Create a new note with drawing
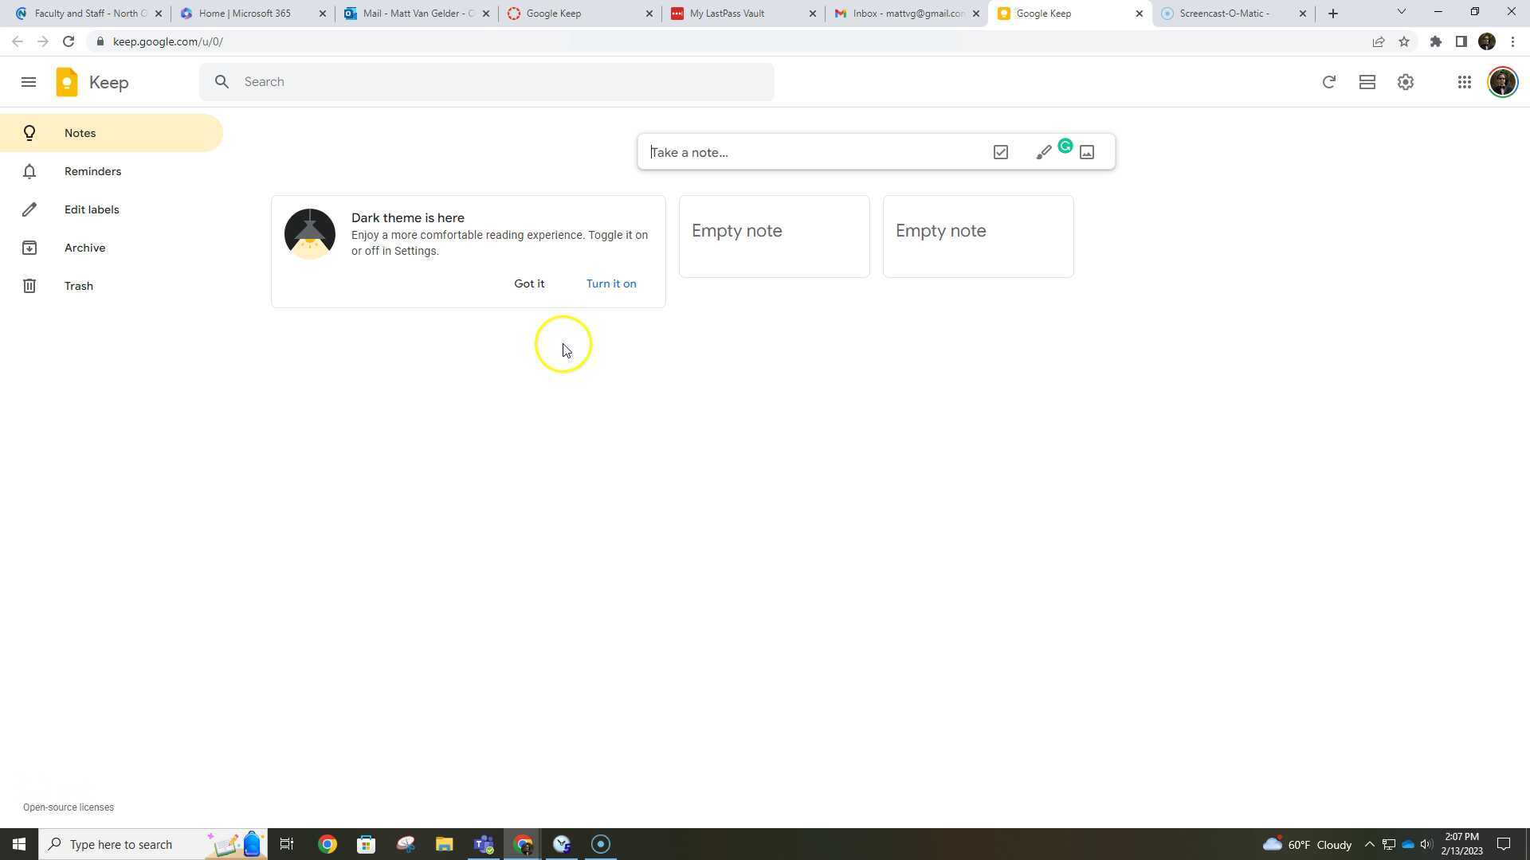This screenshot has height=860, width=1530. point(1043,153)
